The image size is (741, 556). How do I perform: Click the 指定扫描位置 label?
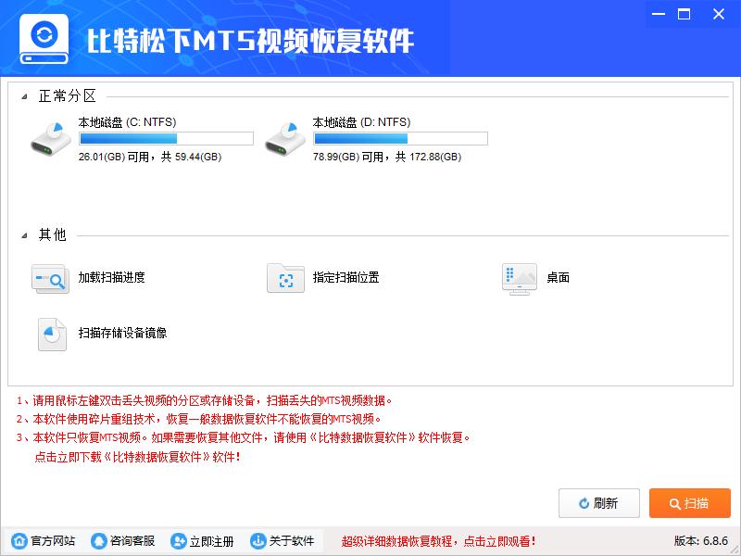tap(345, 277)
